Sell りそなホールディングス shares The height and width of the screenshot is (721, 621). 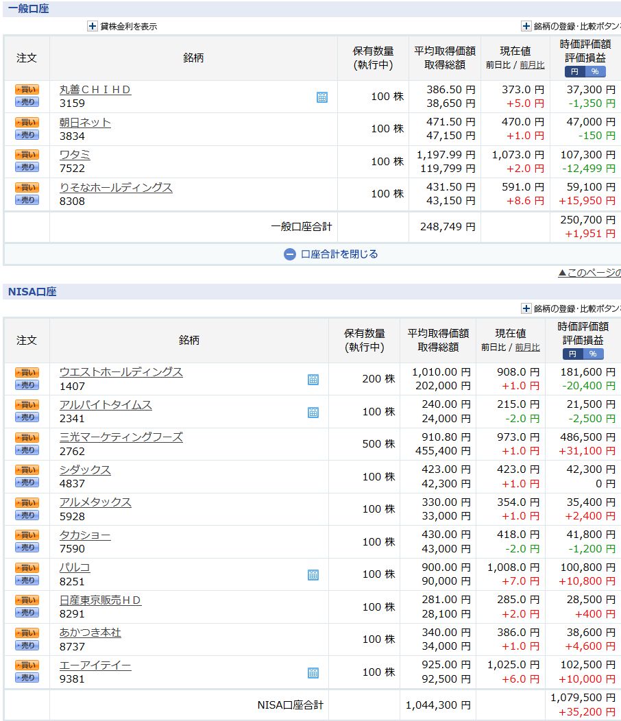pos(27,200)
